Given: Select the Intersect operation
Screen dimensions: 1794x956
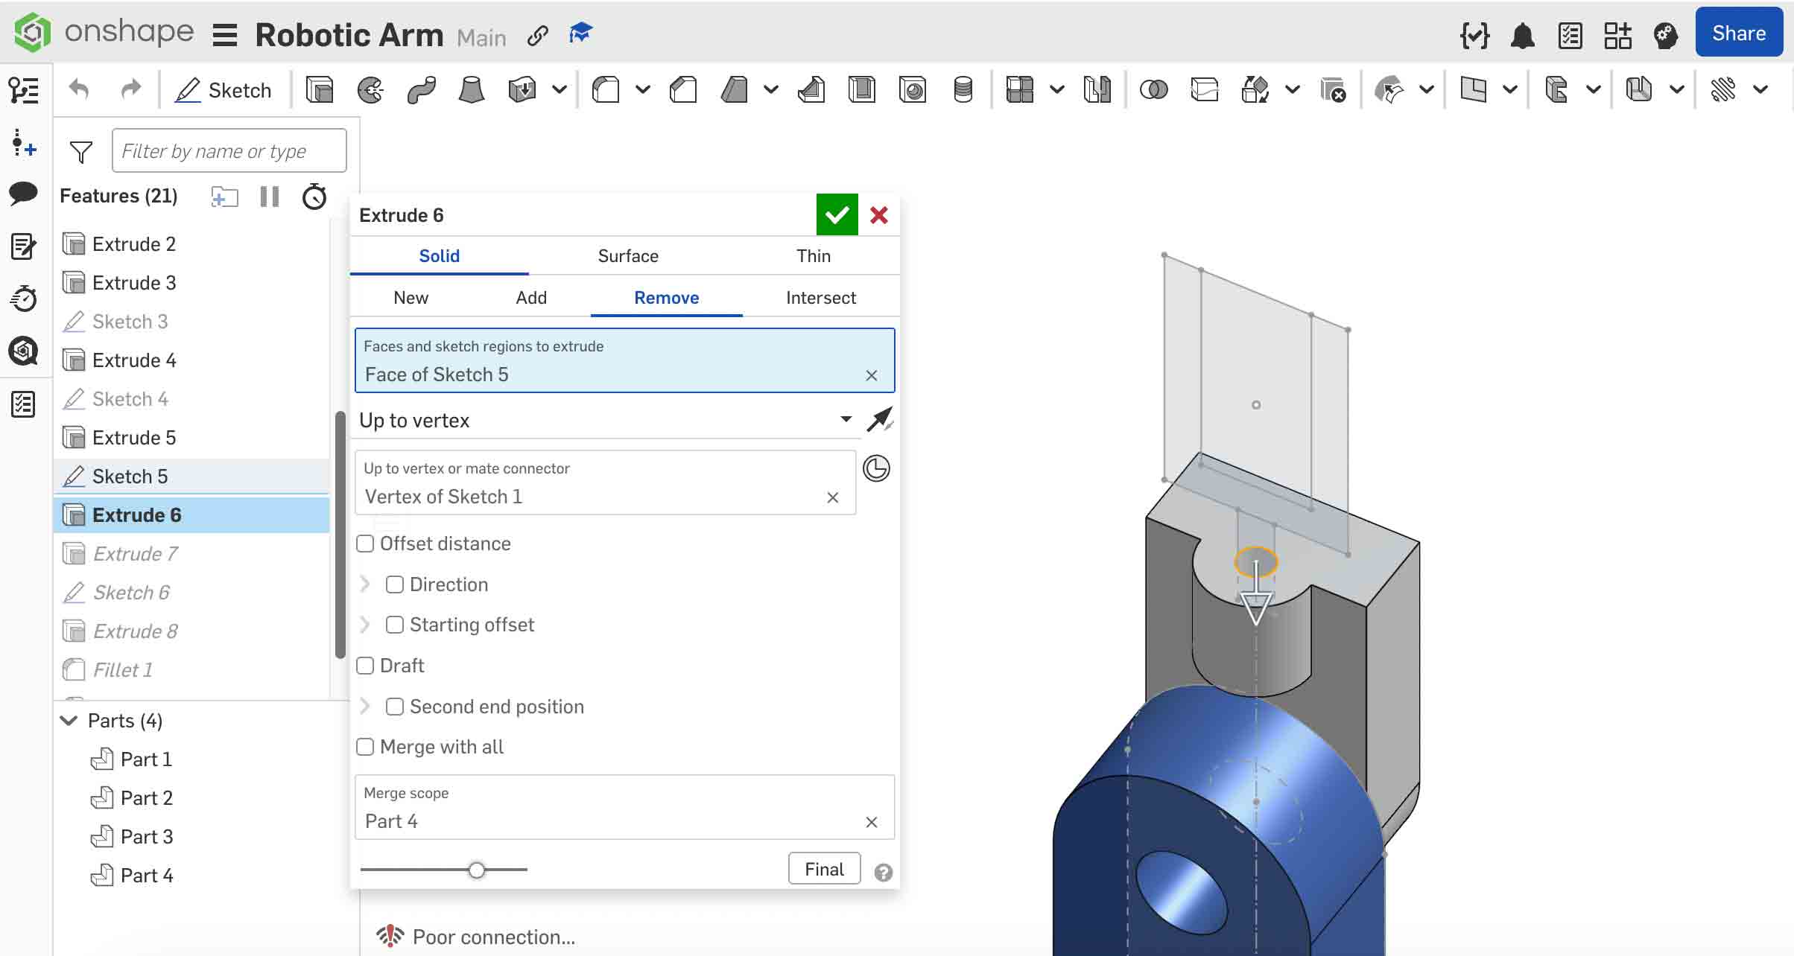Looking at the screenshot, I should pos(820,297).
